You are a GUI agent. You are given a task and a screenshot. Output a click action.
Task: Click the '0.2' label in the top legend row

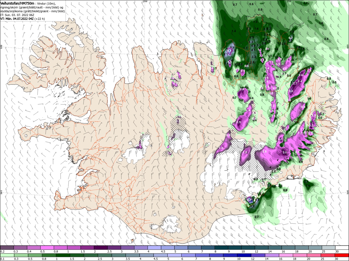[2, 251]
